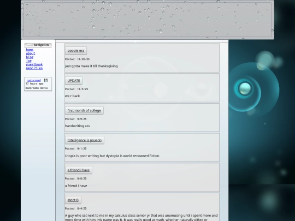Image resolution: width=295 pixels, height=221 pixels.
Task: Click "Posted: 11/20/25" date text
Action: (77, 59)
